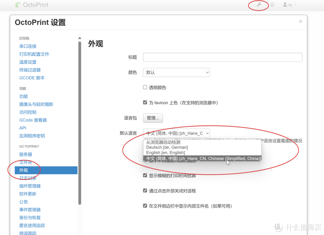Click the notification bell icon
Screen dimensions: 324x235
(x=272, y=4)
